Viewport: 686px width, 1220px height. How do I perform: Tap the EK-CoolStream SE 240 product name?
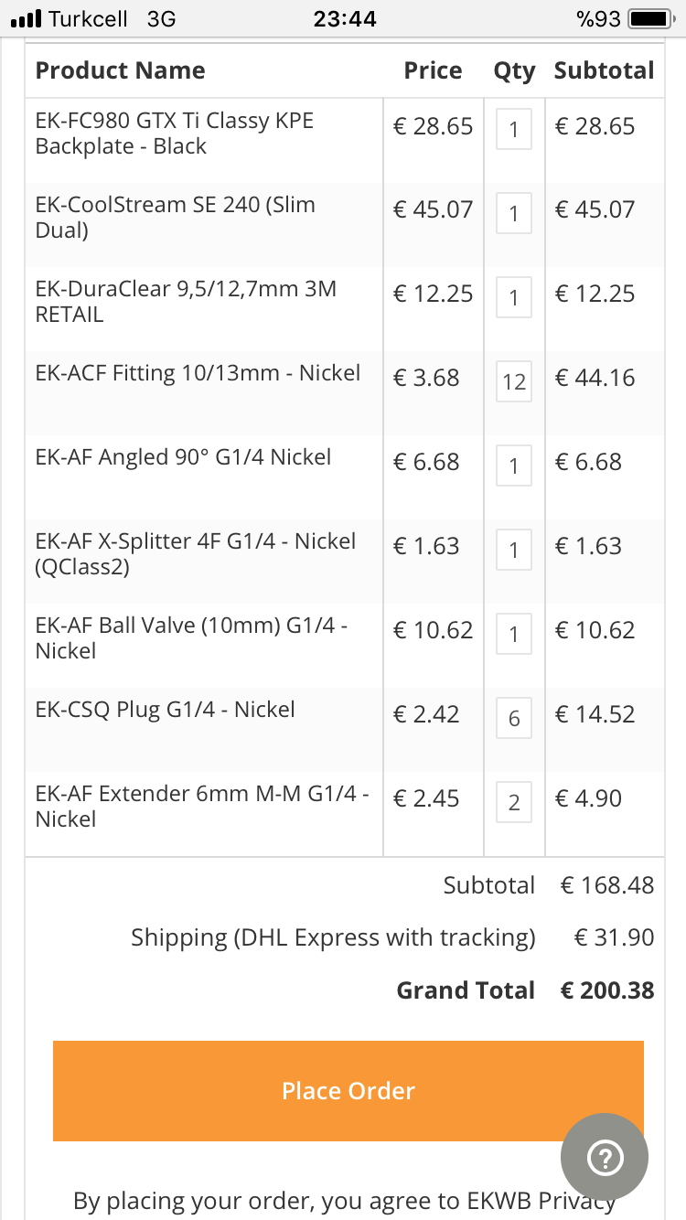176,218
